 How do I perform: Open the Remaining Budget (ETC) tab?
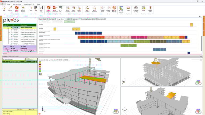[88, 19]
